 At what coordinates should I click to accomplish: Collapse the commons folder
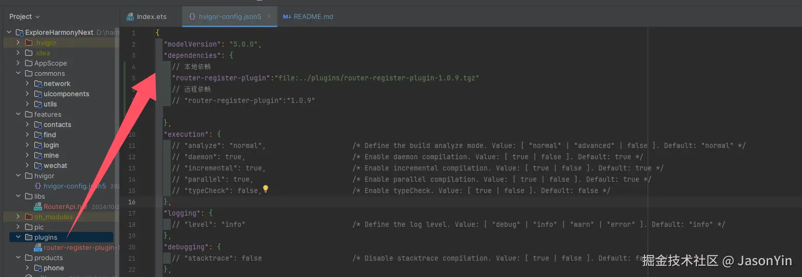point(18,73)
